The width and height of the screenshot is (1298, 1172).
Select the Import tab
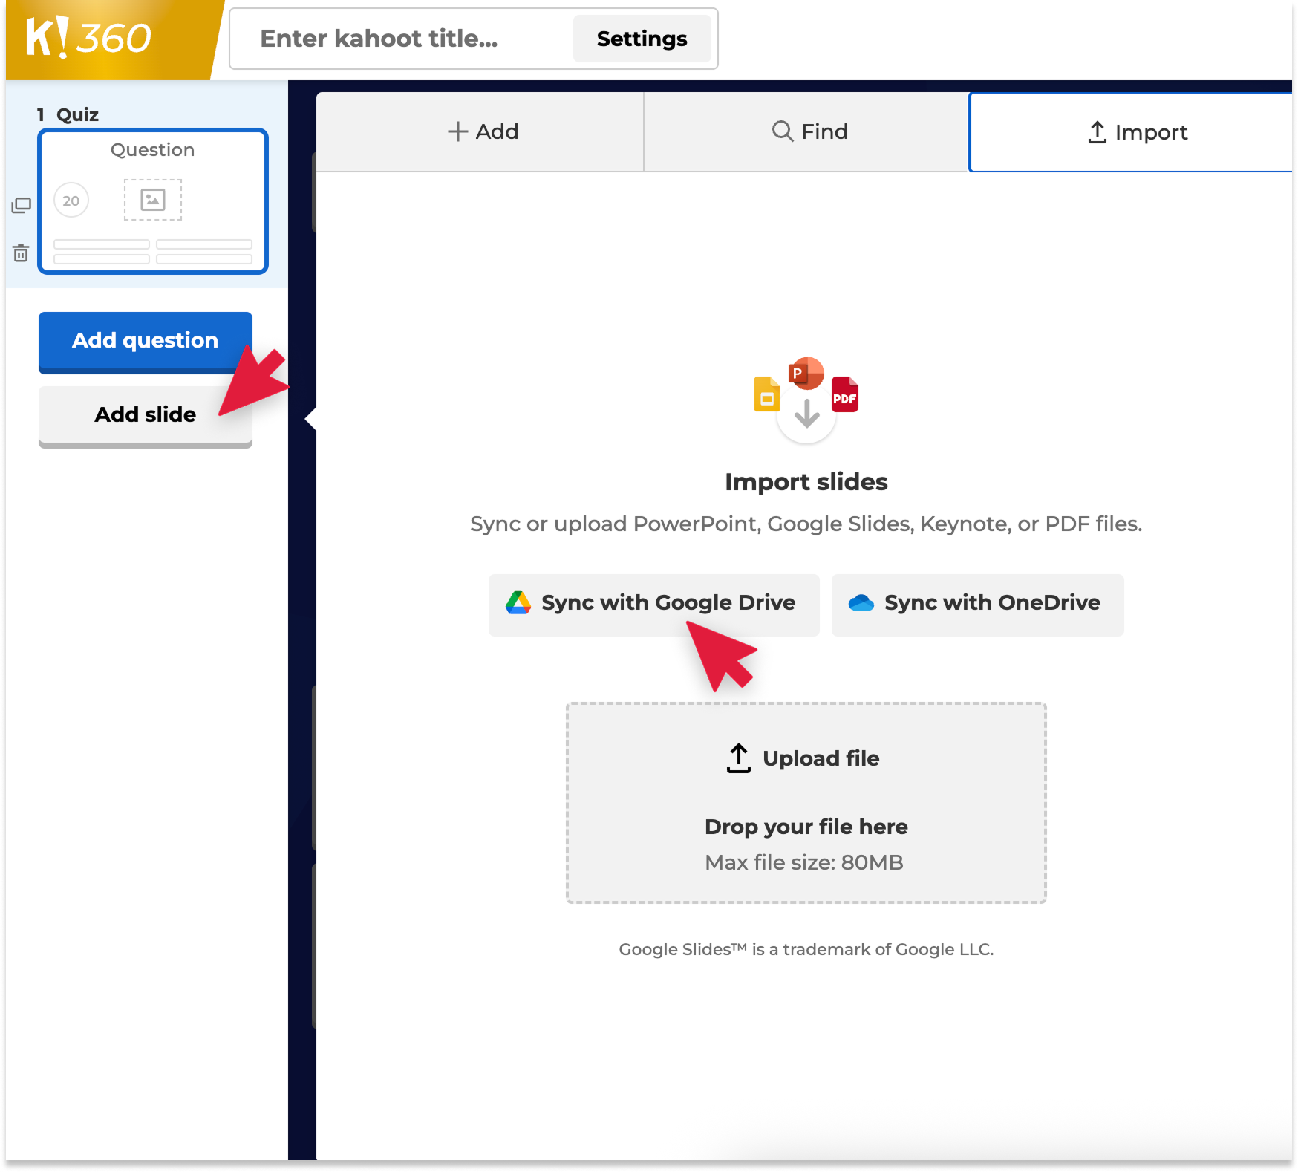[x=1131, y=132]
